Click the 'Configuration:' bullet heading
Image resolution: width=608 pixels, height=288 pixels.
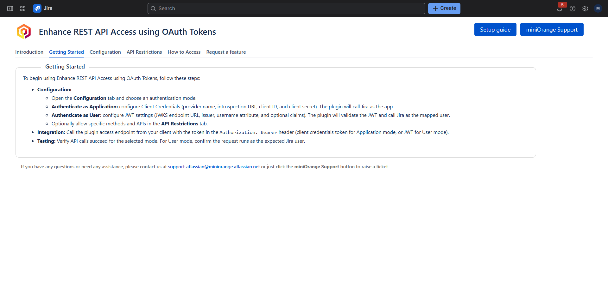[54, 90]
